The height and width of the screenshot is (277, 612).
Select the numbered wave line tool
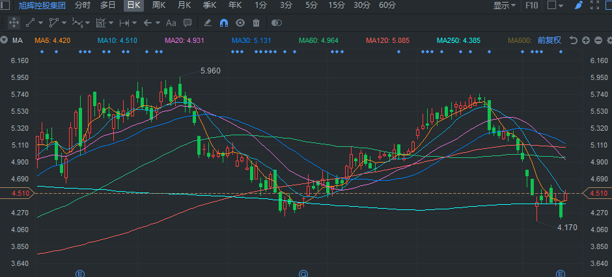(x=77, y=23)
